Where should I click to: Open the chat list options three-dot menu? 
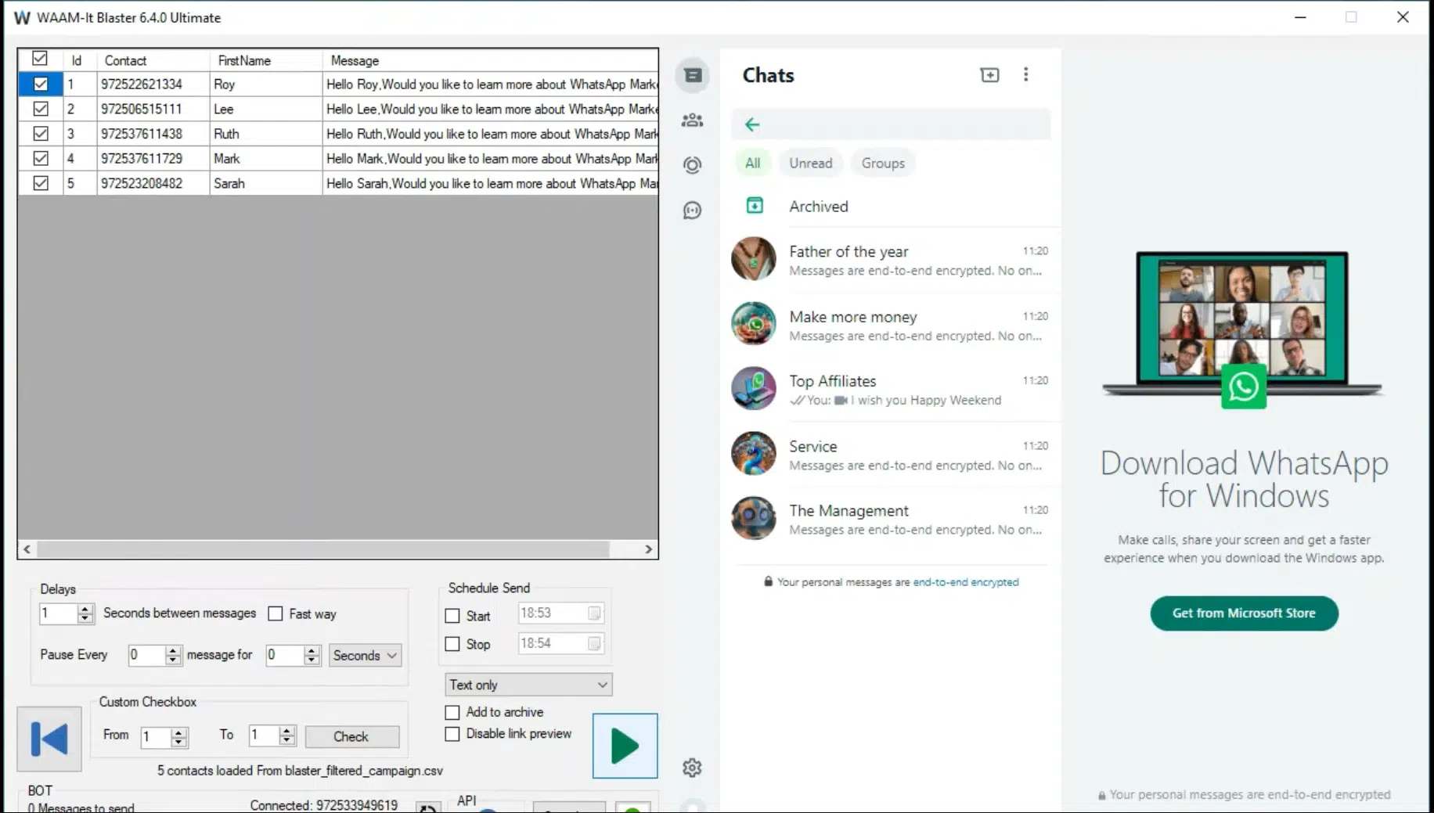[1026, 74]
